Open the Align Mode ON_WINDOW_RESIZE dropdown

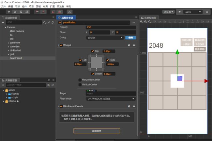[111, 99]
